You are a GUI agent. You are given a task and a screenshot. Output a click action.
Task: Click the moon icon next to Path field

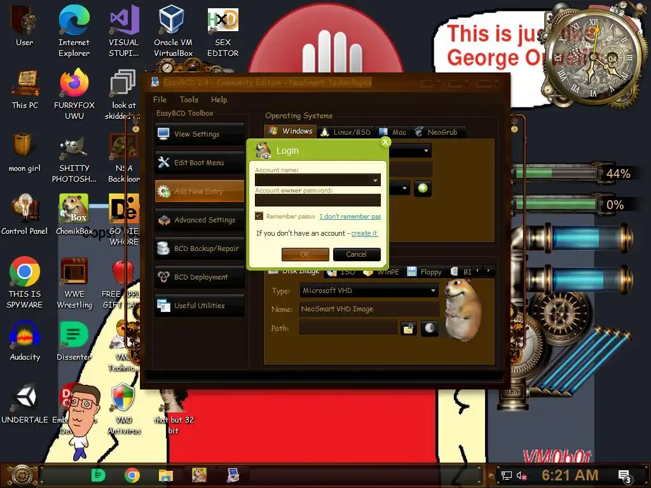tap(429, 329)
